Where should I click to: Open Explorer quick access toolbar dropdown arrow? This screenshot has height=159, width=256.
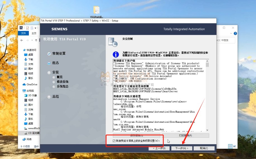point(35,28)
